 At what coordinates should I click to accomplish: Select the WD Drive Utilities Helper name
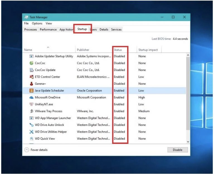[51, 132]
